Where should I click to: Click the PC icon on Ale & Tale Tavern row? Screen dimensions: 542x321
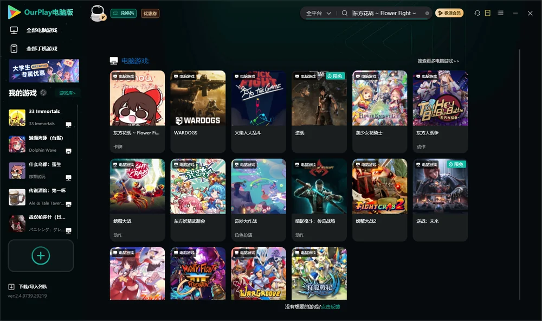68,204
